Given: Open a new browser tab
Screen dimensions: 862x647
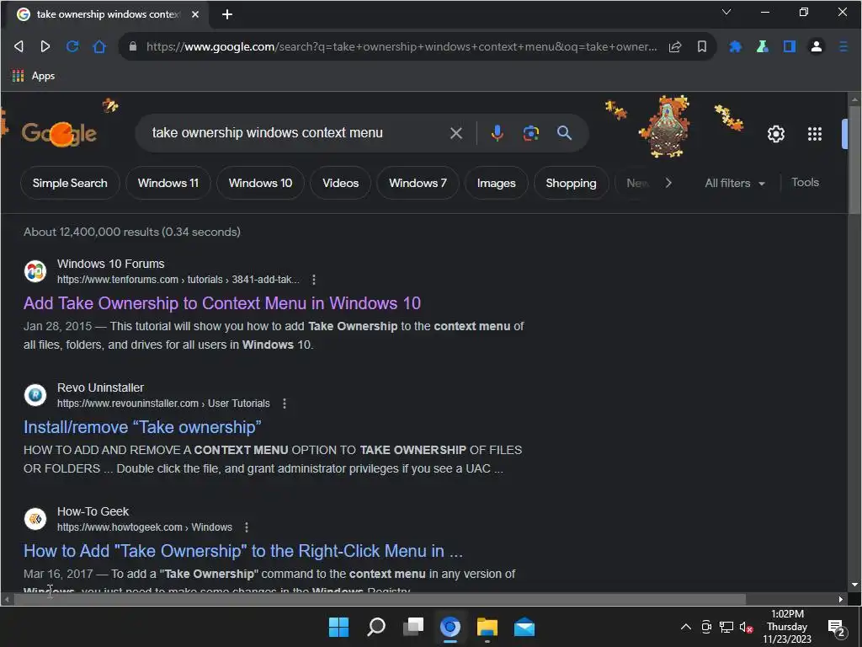Looking at the screenshot, I should (x=227, y=14).
